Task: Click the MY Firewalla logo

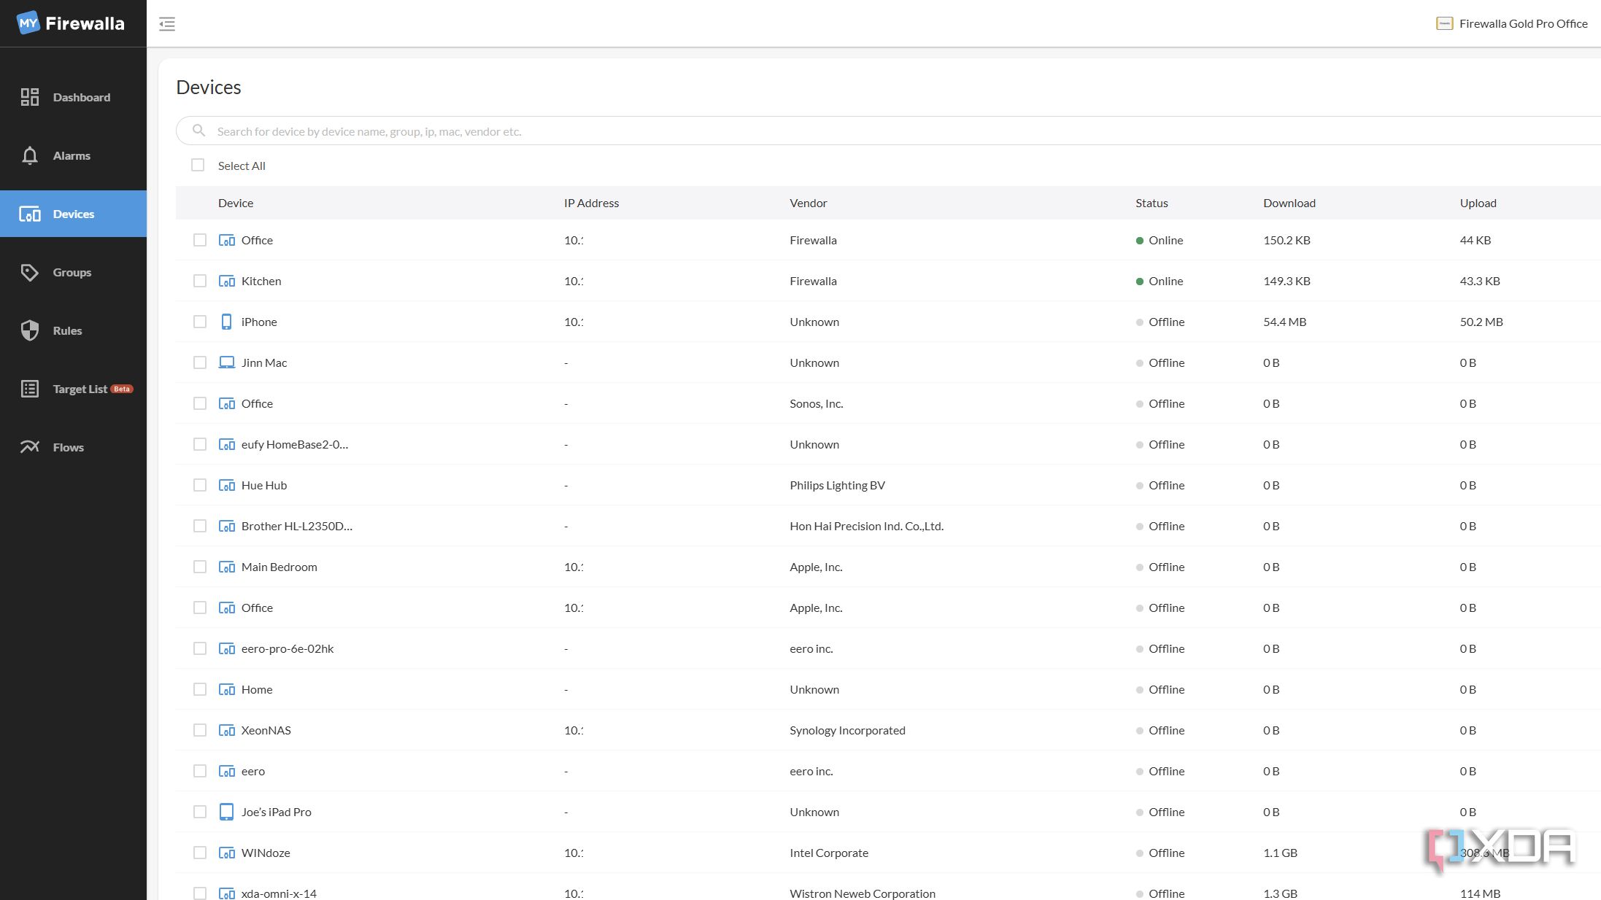Action: coord(71,23)
